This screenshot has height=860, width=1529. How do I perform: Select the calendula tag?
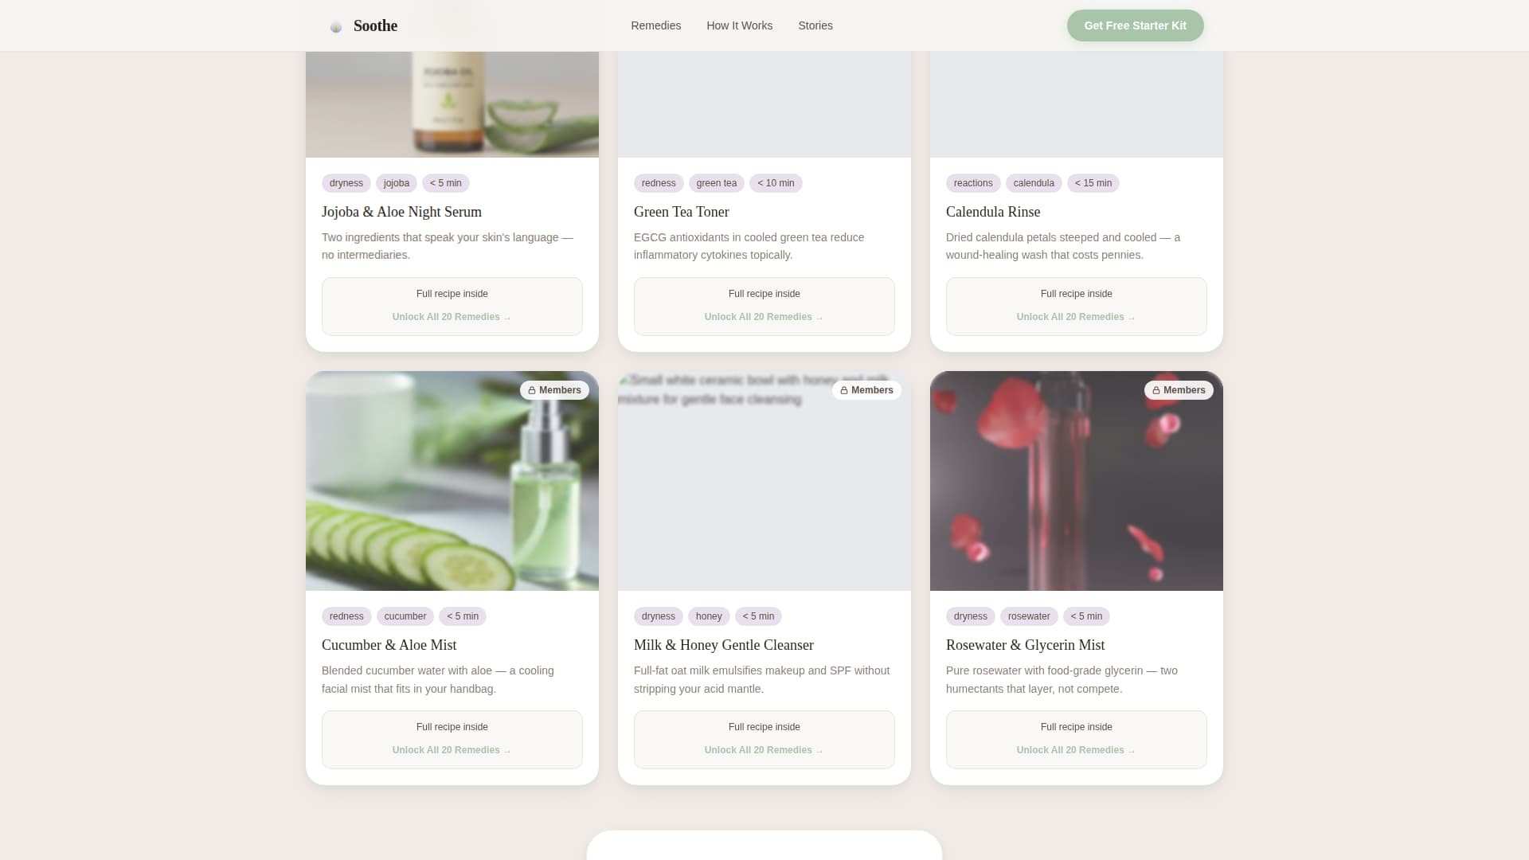click(x=1034, y=183)
